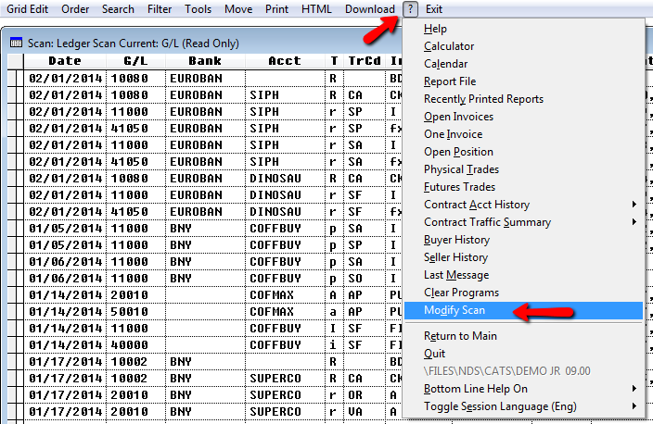Open the Tools menu
The width and height of the screenshot is (653, 424).
pos(198,9)
